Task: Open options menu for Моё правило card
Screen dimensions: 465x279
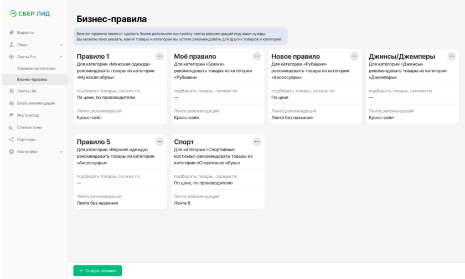Action: click(257, 56)
